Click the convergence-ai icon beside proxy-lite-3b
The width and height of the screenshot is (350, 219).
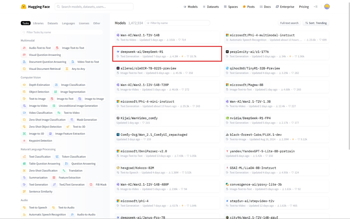coord(227,184)
